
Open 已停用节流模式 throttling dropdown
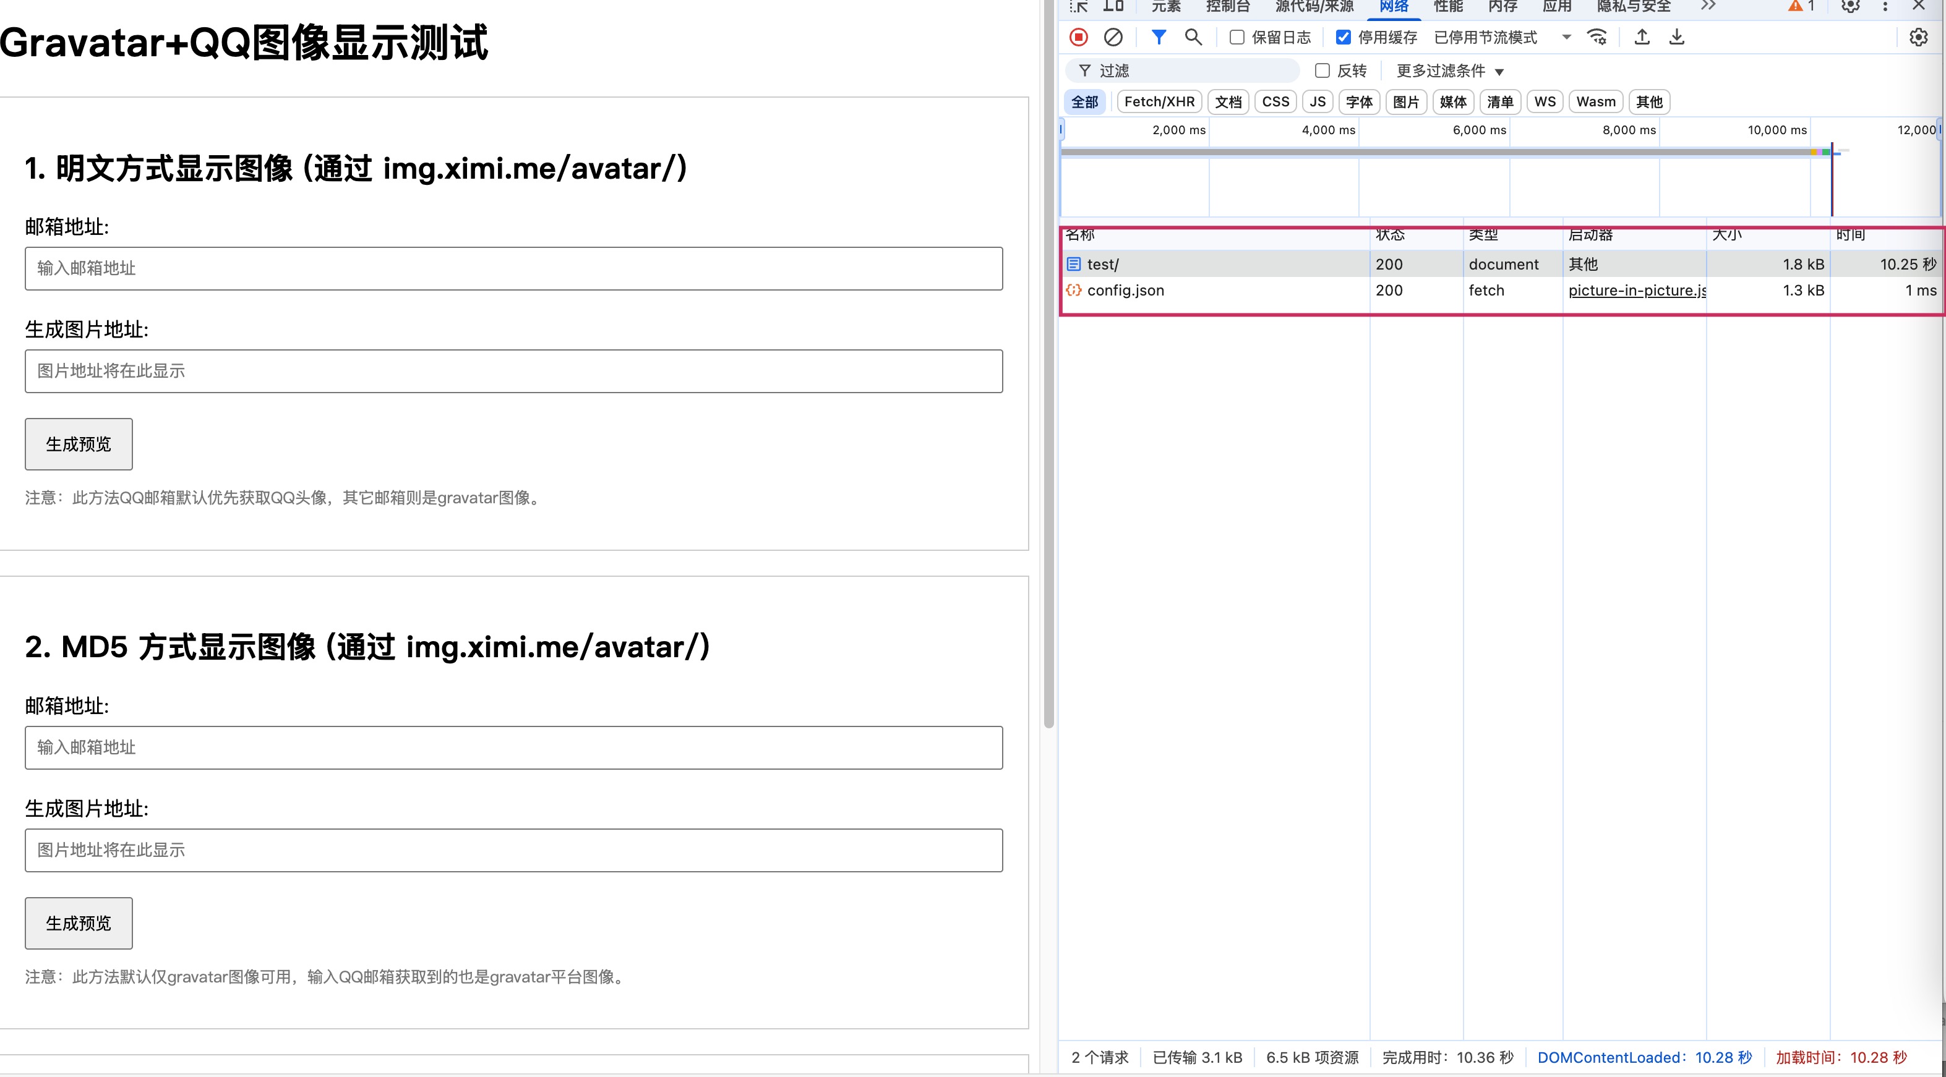pos(1502,37)
